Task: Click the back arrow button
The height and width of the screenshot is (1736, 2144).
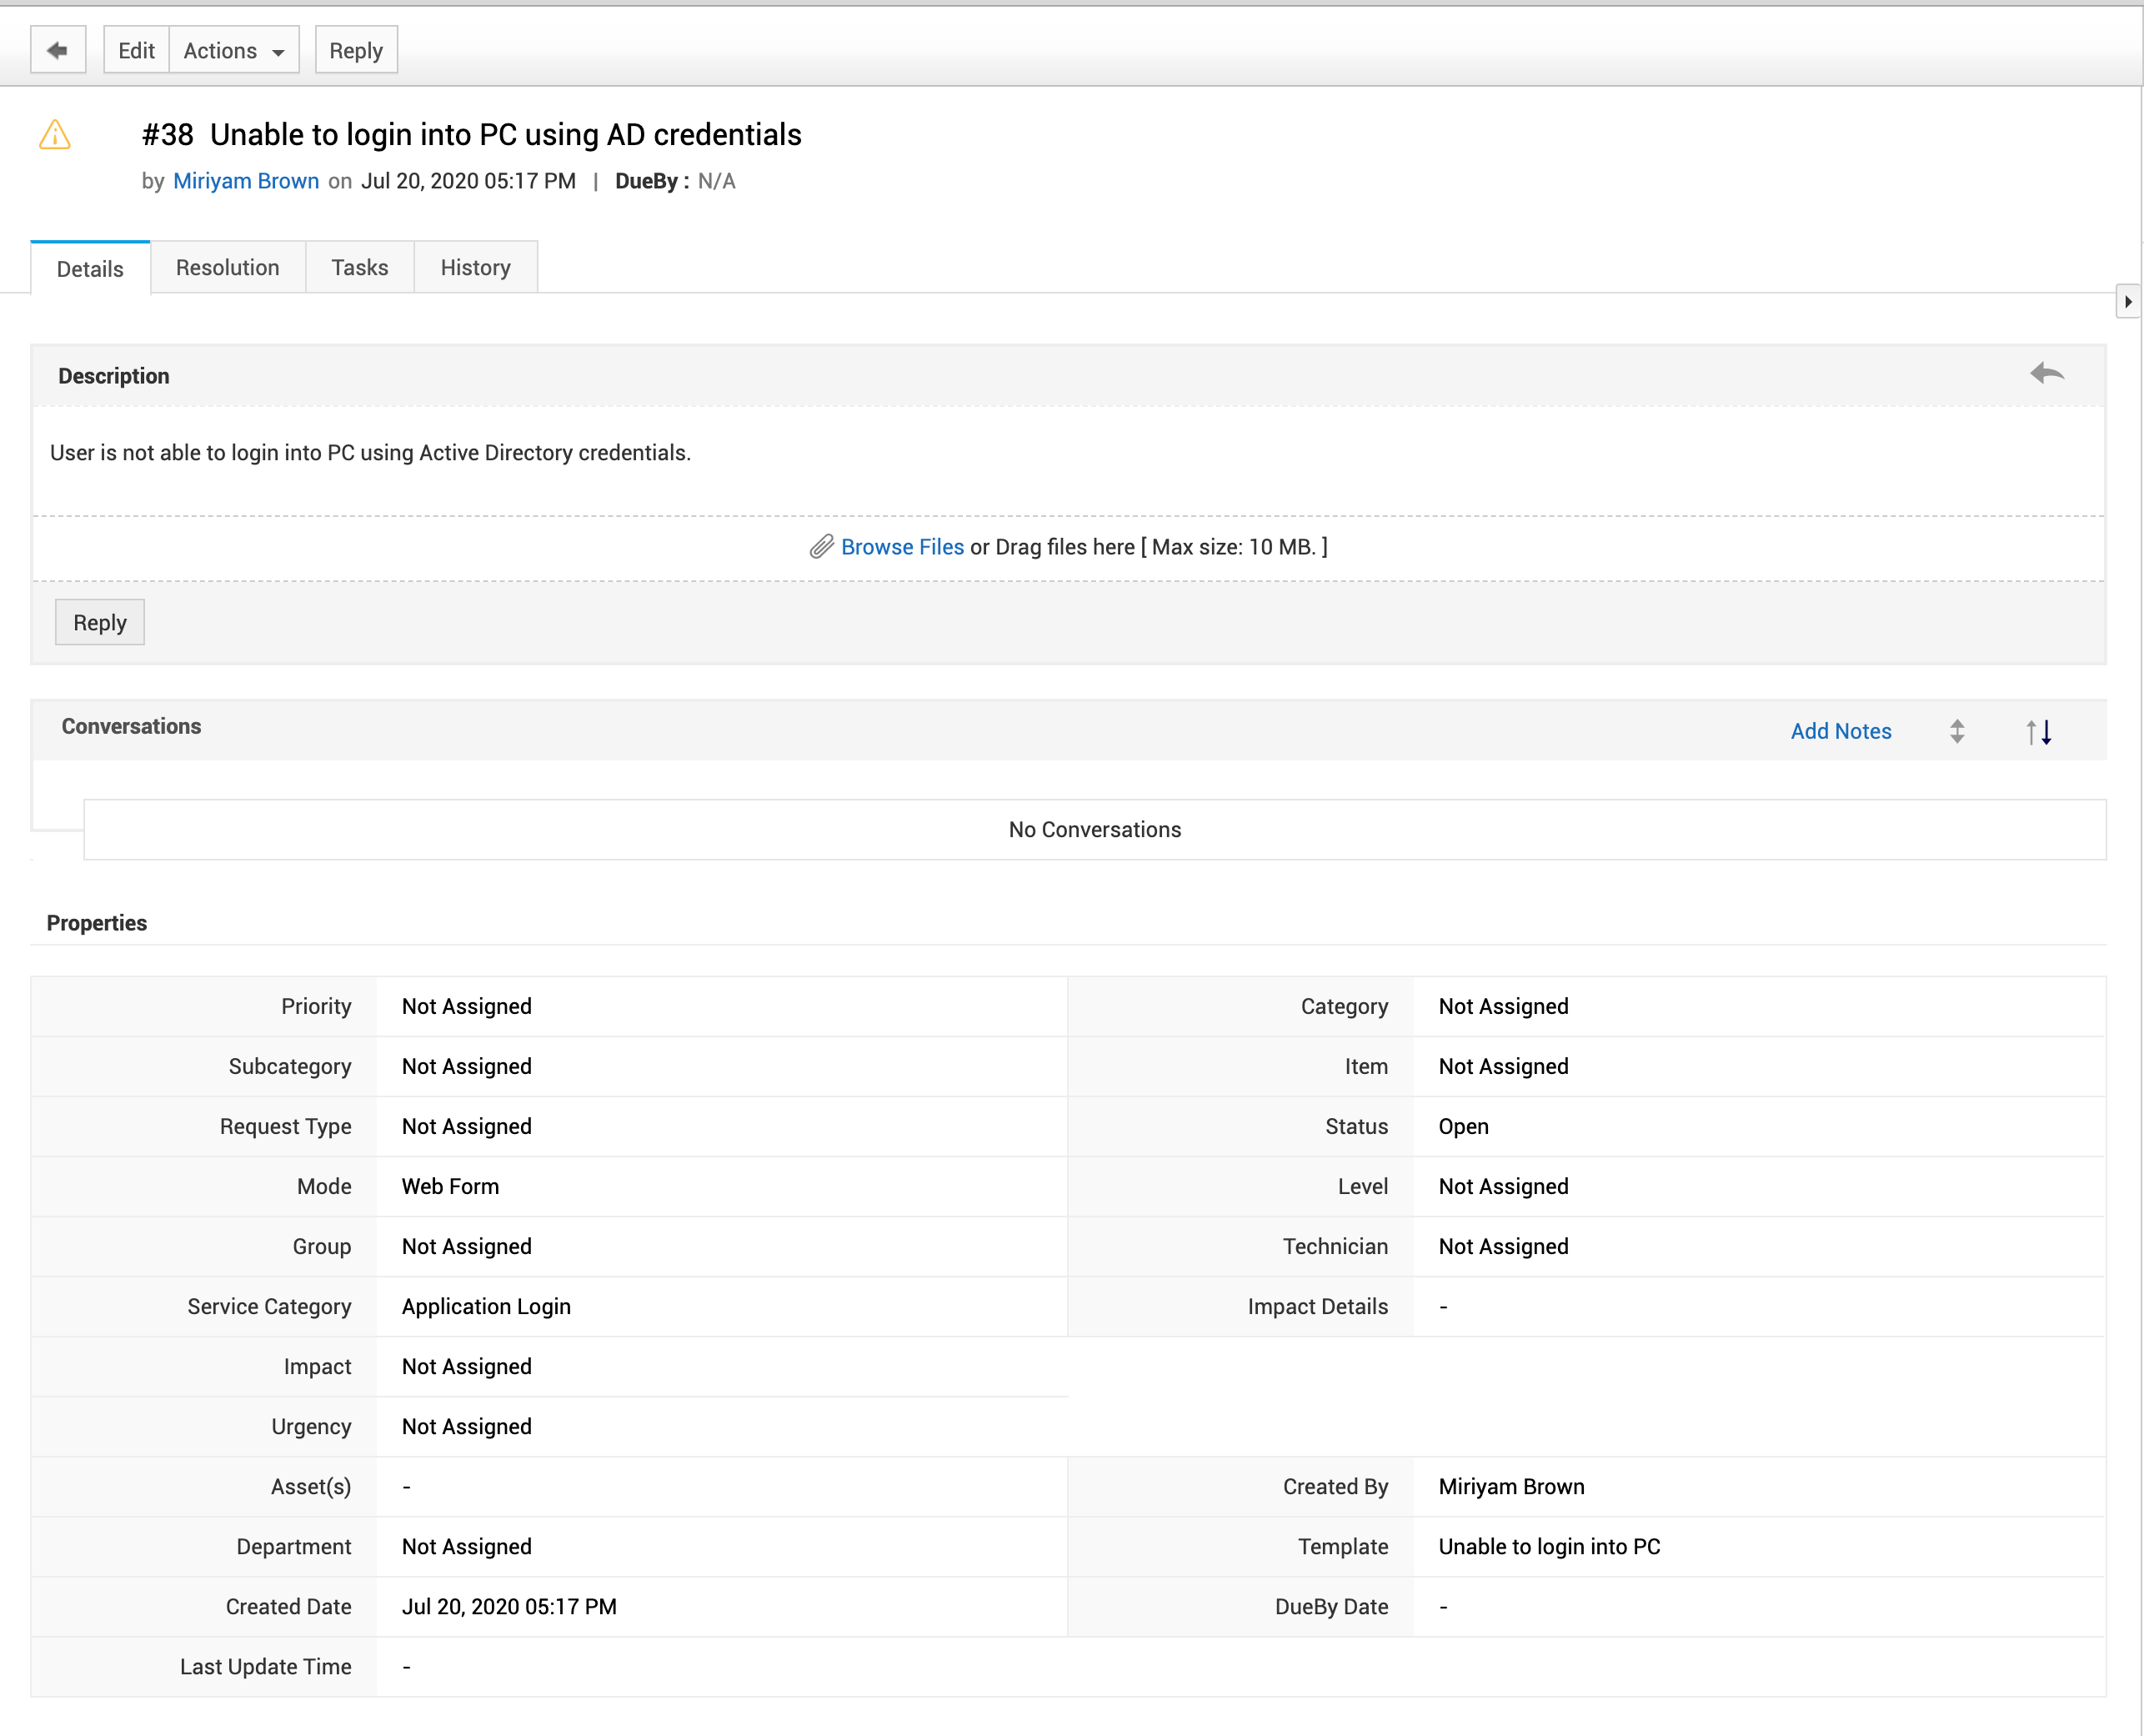Action: pos(58,50)
